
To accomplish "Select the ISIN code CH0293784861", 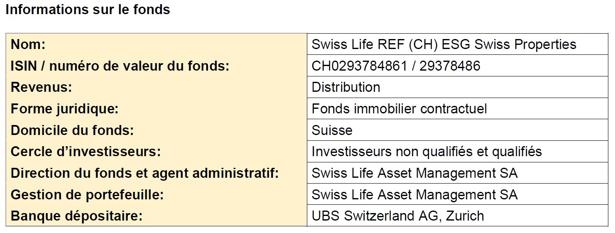I will point(359,66).
